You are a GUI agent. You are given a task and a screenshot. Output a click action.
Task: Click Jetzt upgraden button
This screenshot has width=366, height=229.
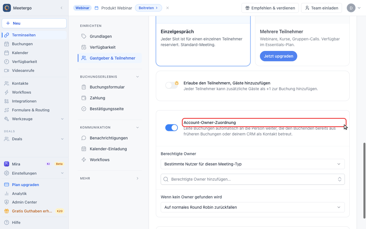pyautogui.click(x=279, y=56)
